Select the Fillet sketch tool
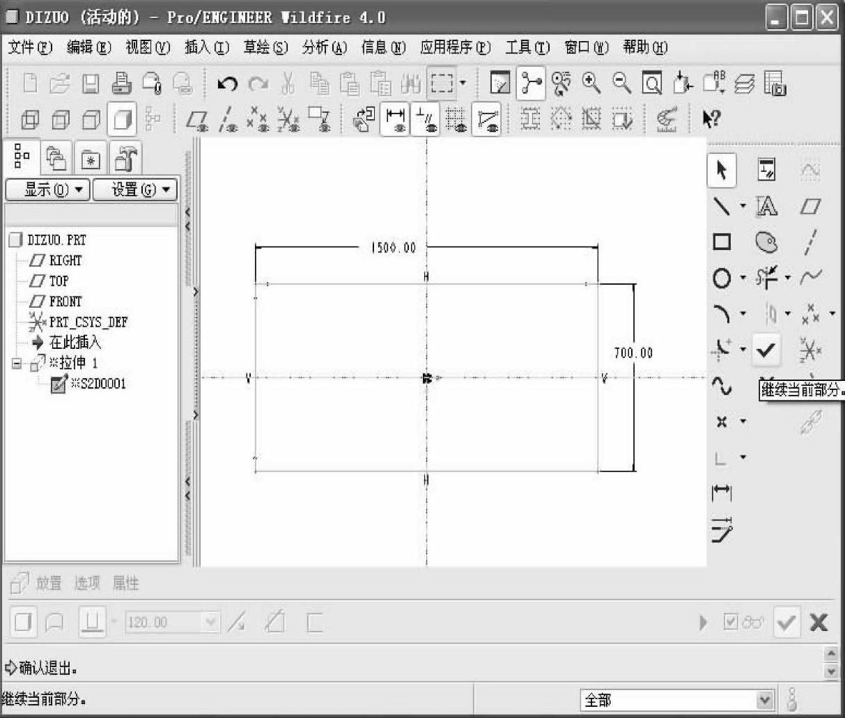 tap(722, 348)
